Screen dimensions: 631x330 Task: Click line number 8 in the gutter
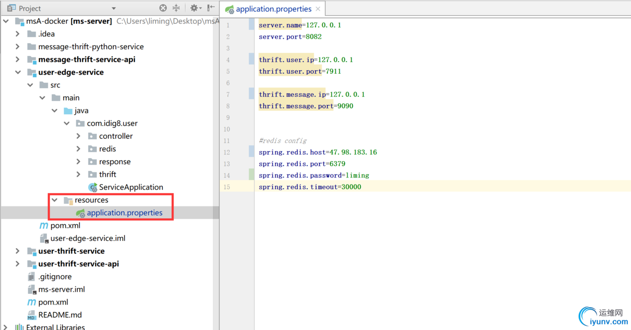[228, 106]
